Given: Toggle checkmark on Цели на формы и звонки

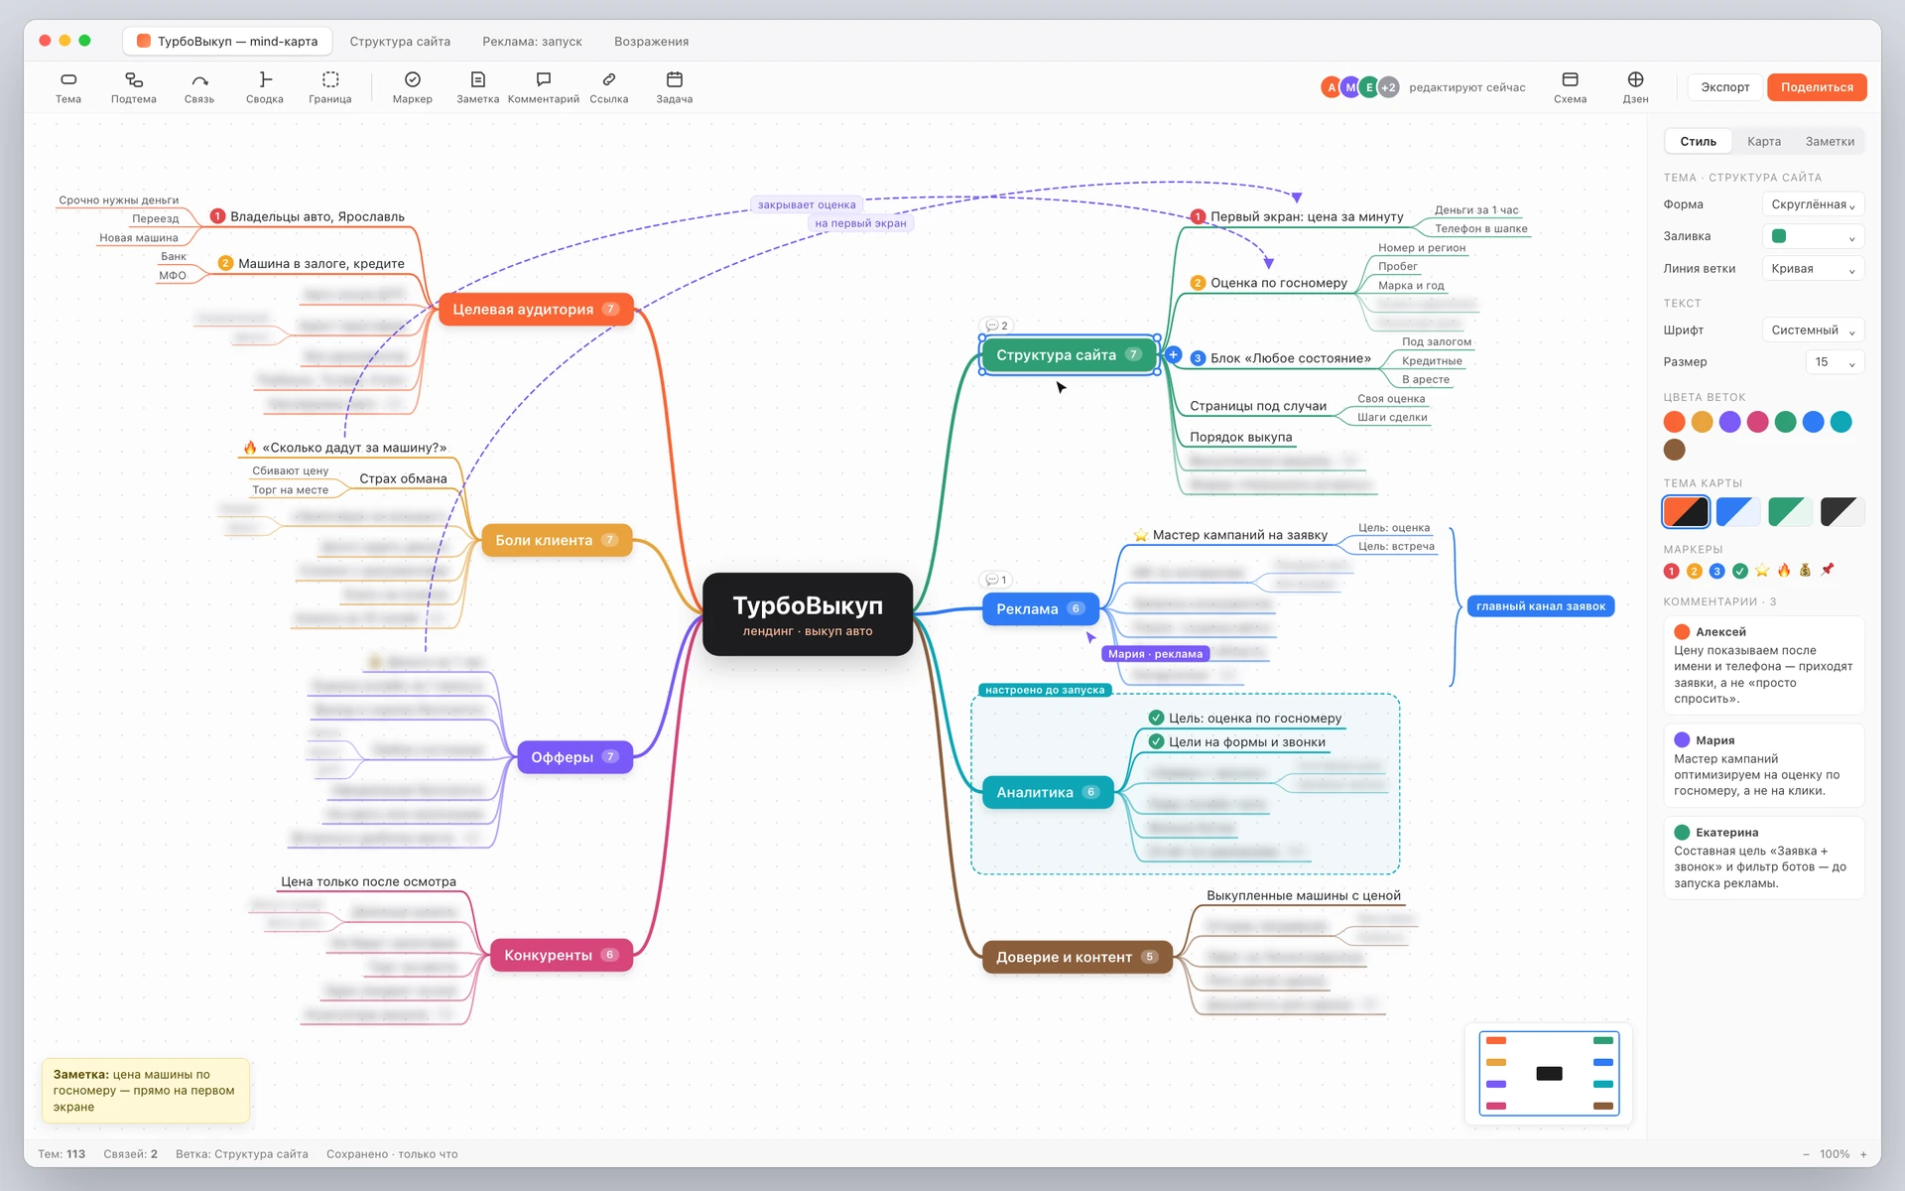Looking at the screenshot, I should [1156, 741].
